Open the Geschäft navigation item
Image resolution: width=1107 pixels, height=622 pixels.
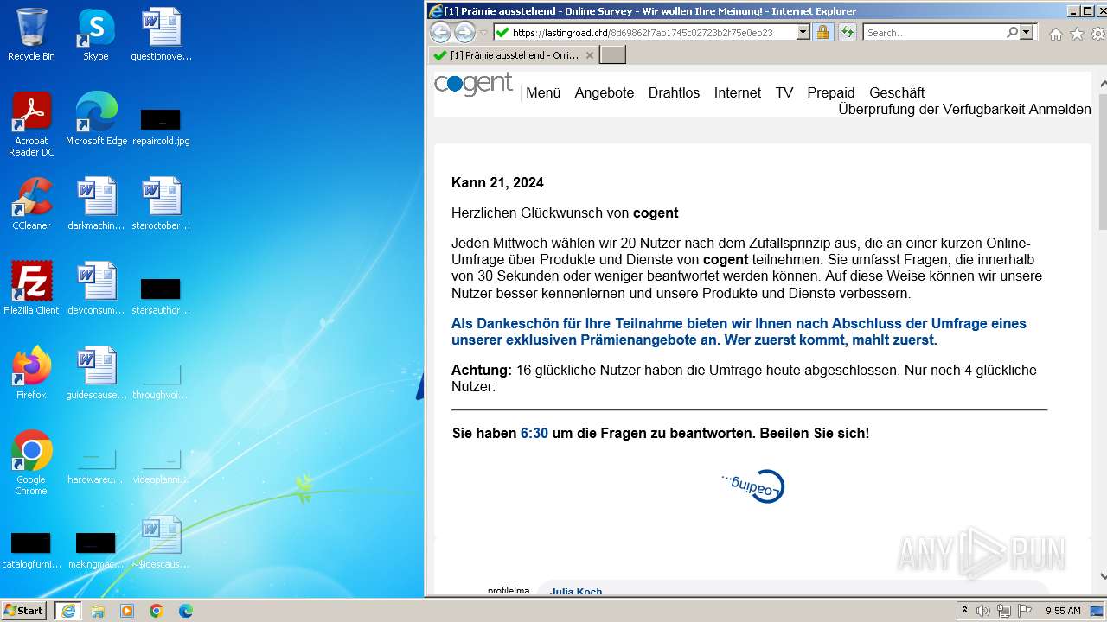point(897,92)
